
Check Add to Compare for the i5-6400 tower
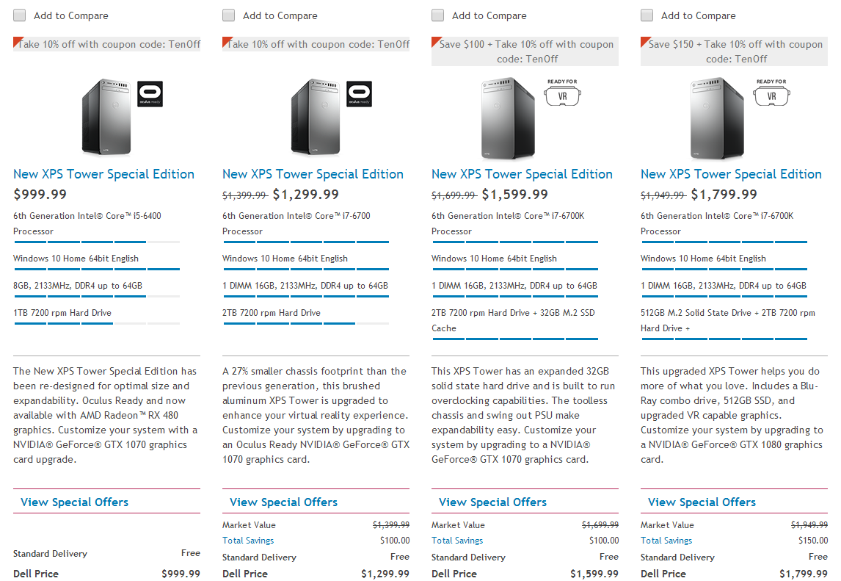click(19, 15)
